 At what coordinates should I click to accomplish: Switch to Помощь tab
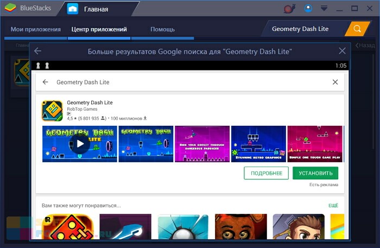pos(162,29)
